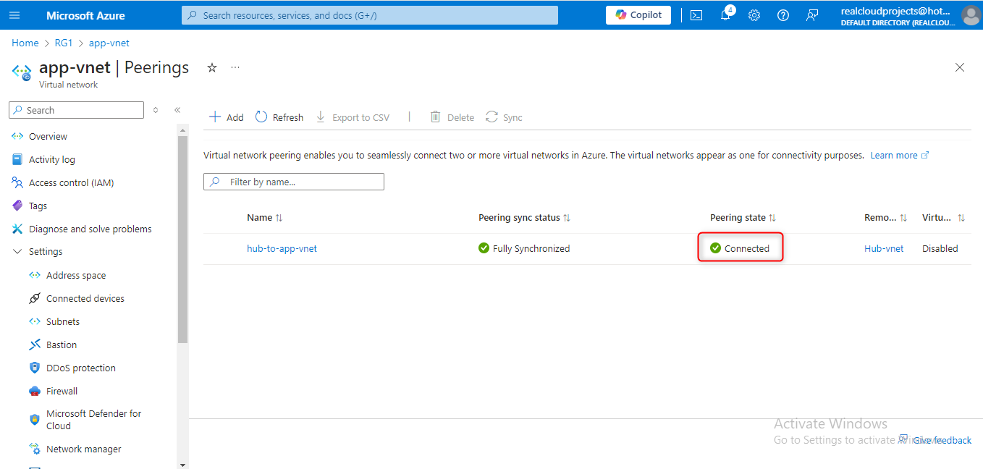This screenshot has height=469, width=983.
Task: Open Subnets in the sidebar
Action: pos(63,321)
